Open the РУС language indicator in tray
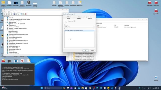The width and height of the screenshot is (161, 90). tap(145, 88)
